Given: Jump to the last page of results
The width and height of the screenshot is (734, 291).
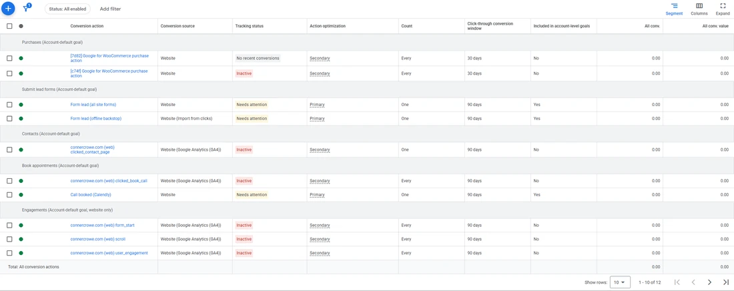Looking at the screenshot, I should pyautogui.click(x=726, y=282).
